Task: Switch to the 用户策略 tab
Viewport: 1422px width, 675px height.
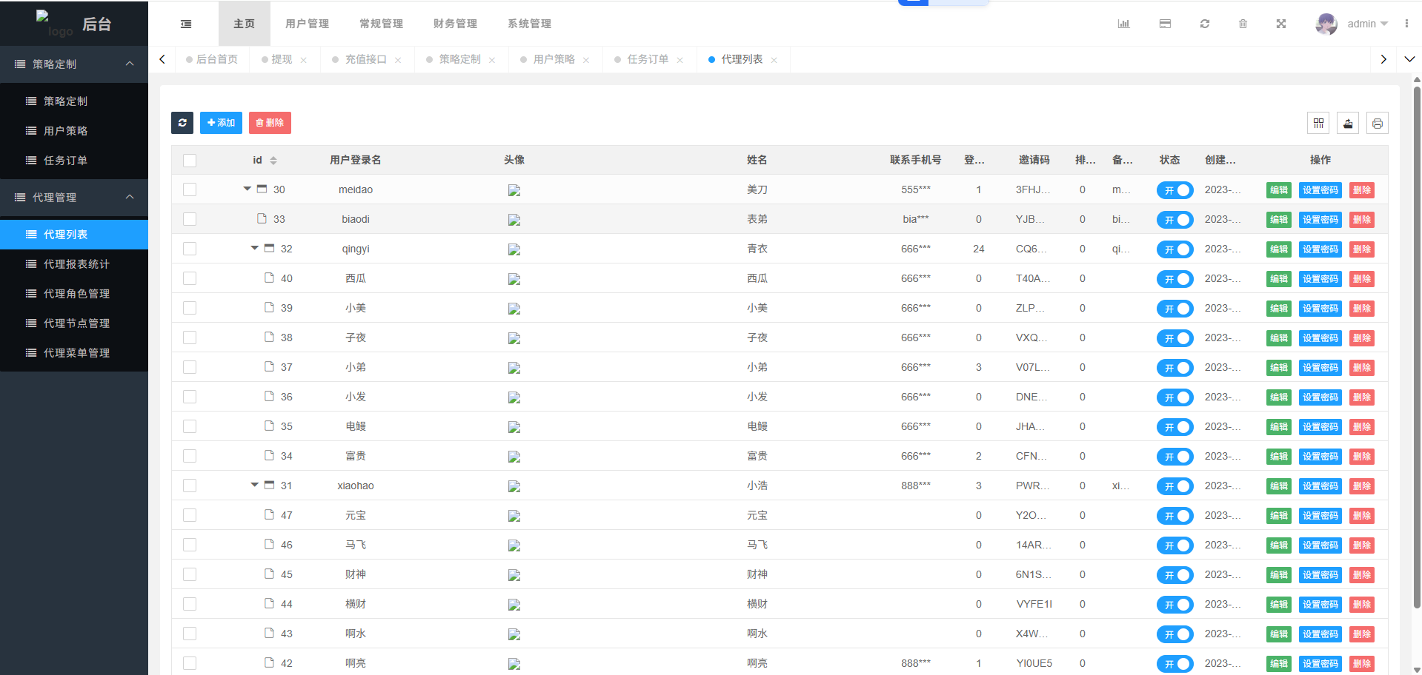Action: (x=554, y=59)
